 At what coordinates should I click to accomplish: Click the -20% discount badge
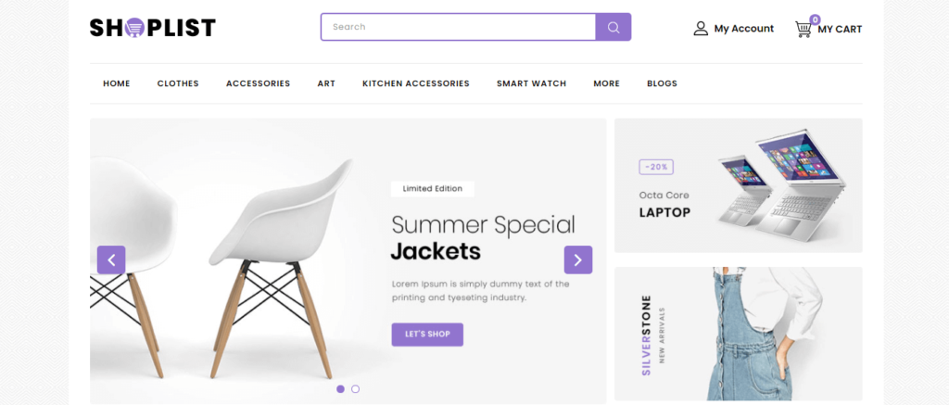click(x=656, y=167)
